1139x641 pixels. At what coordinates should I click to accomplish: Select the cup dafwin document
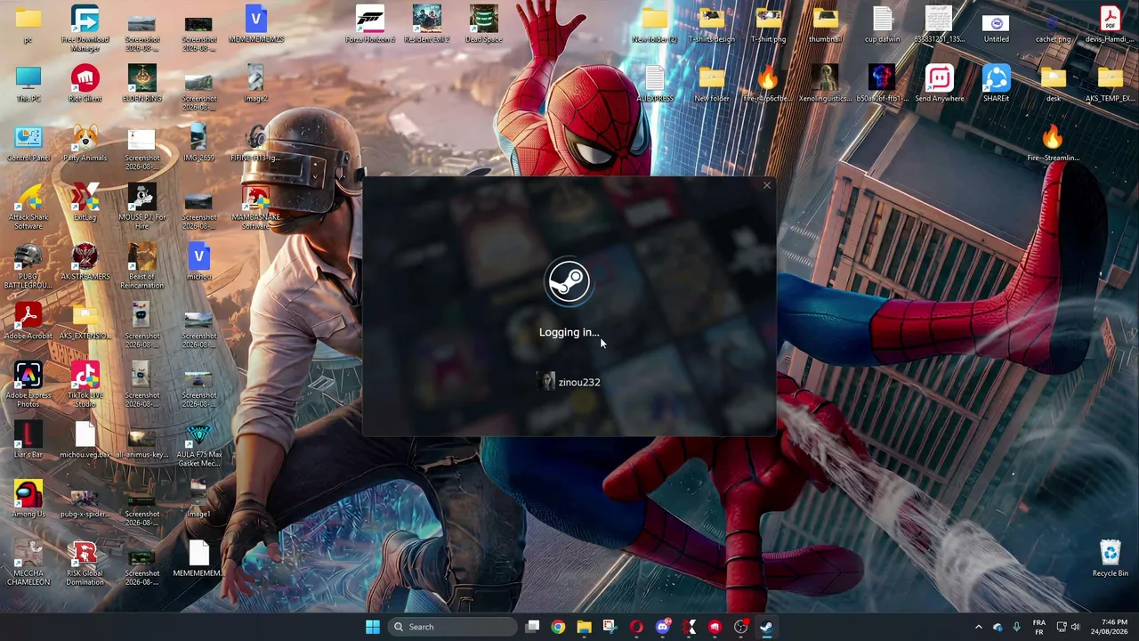tap(882, 24)
